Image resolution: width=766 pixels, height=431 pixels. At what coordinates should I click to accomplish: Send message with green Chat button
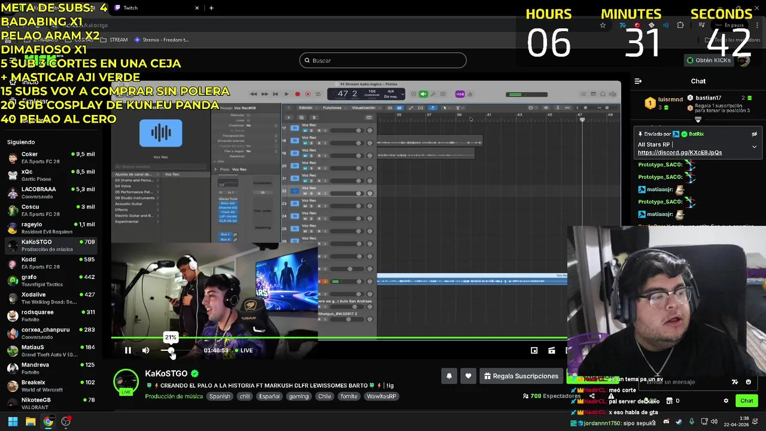(746, 401)
